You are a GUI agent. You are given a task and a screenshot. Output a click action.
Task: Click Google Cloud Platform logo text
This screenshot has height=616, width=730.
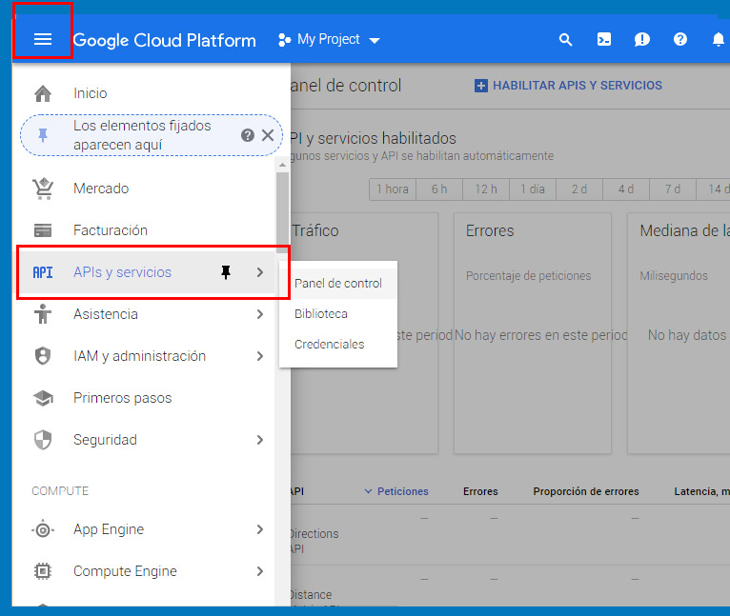click(x=164, y=41)
